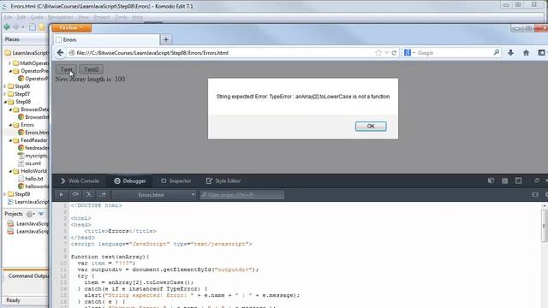The height and width of the screenshot is (308, 548).
Task: Click Google search engine icon
Action: [x=408, y=53]
